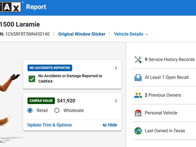The height and width of the screenshot is (147, 196).
Task: Expand the Vehicle Details dropdown
Action: tap(131, 34)
